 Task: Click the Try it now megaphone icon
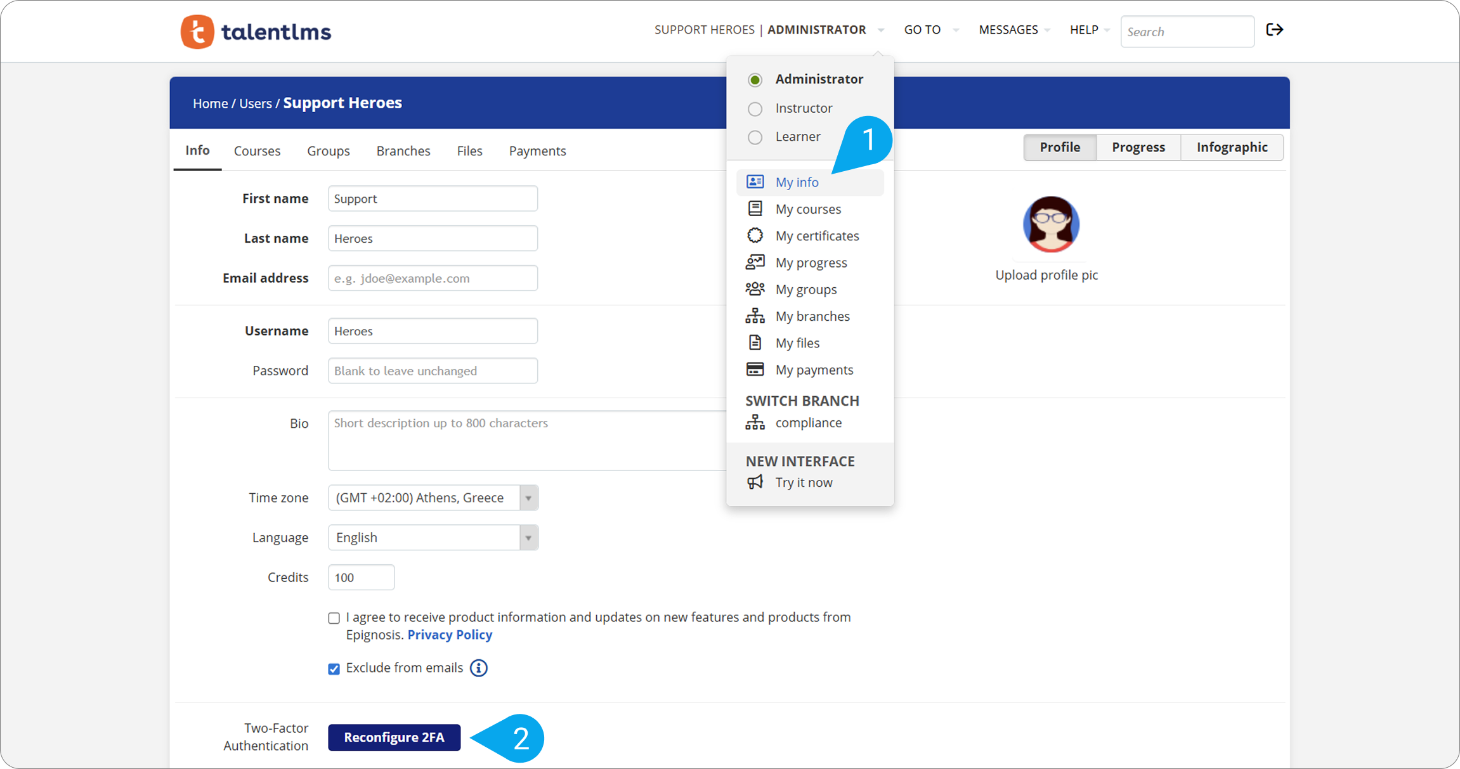tap(755, 482)
